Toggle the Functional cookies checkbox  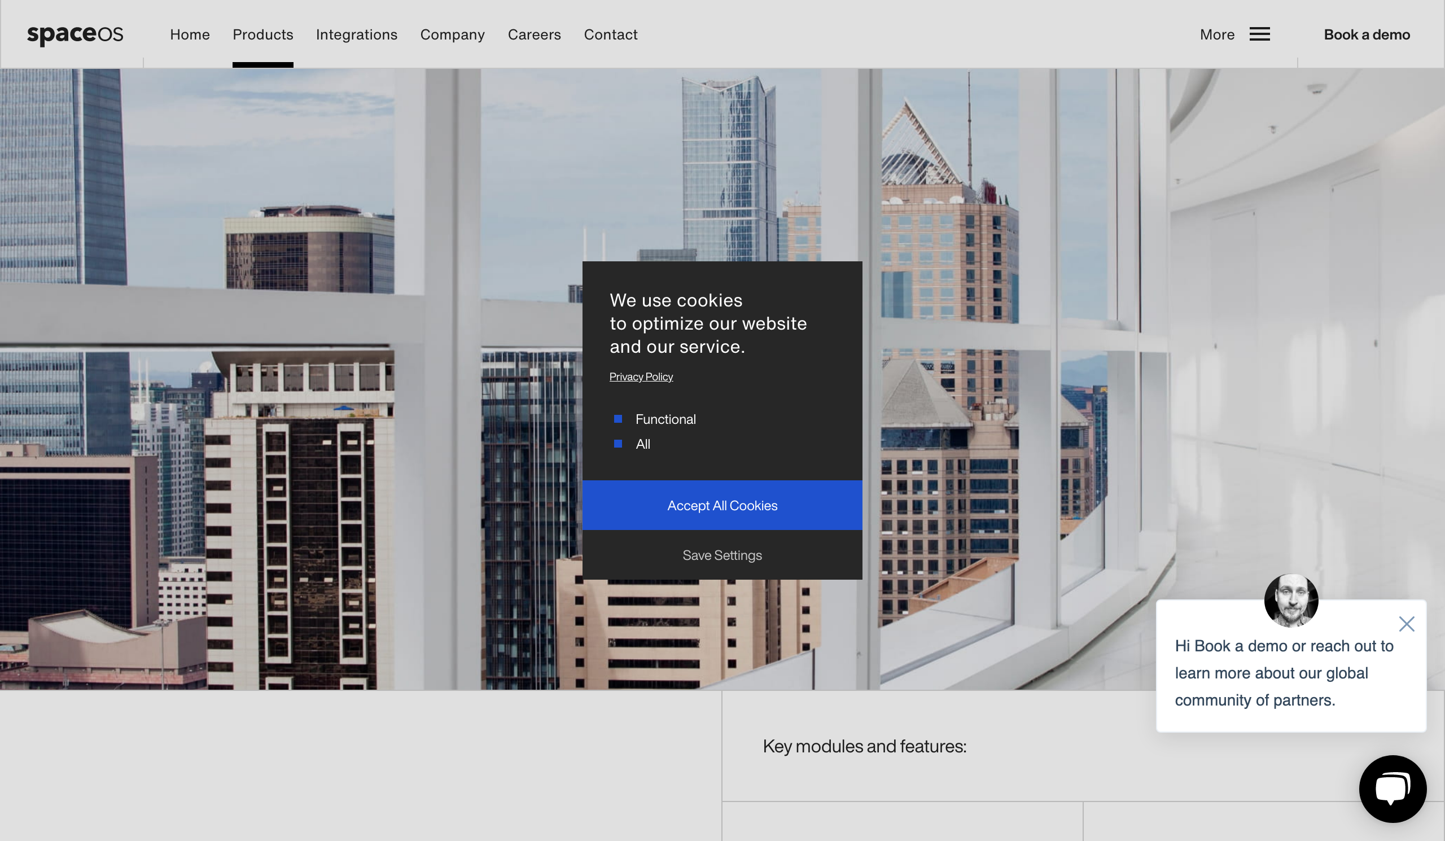[x=618, y=419]
